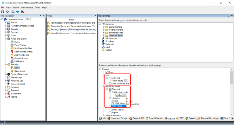Expand the Westside Store folder
Screen dimensions: 234x125
(x=104, y=36)
